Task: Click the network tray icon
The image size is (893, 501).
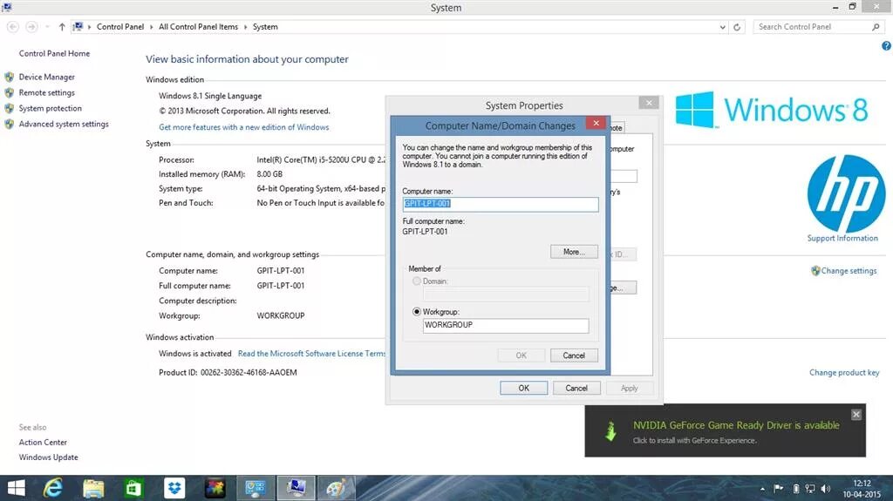Action: tap(810, 489)
